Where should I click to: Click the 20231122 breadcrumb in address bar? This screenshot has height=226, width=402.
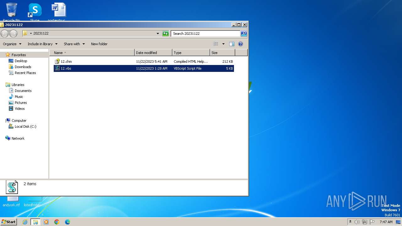coord(41,33)
